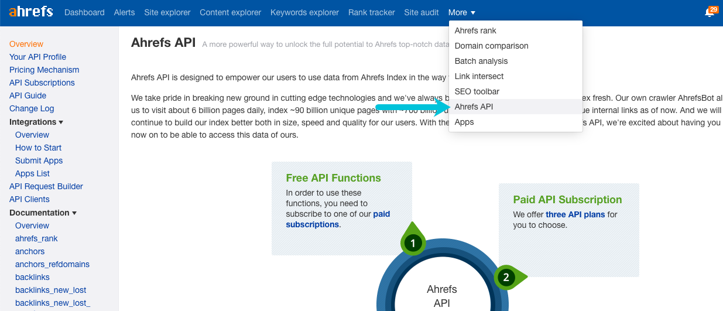Image resolution: width=723 pixels, height=311 pixels.
Task: Open Site audit
Action: pos(422,12)
